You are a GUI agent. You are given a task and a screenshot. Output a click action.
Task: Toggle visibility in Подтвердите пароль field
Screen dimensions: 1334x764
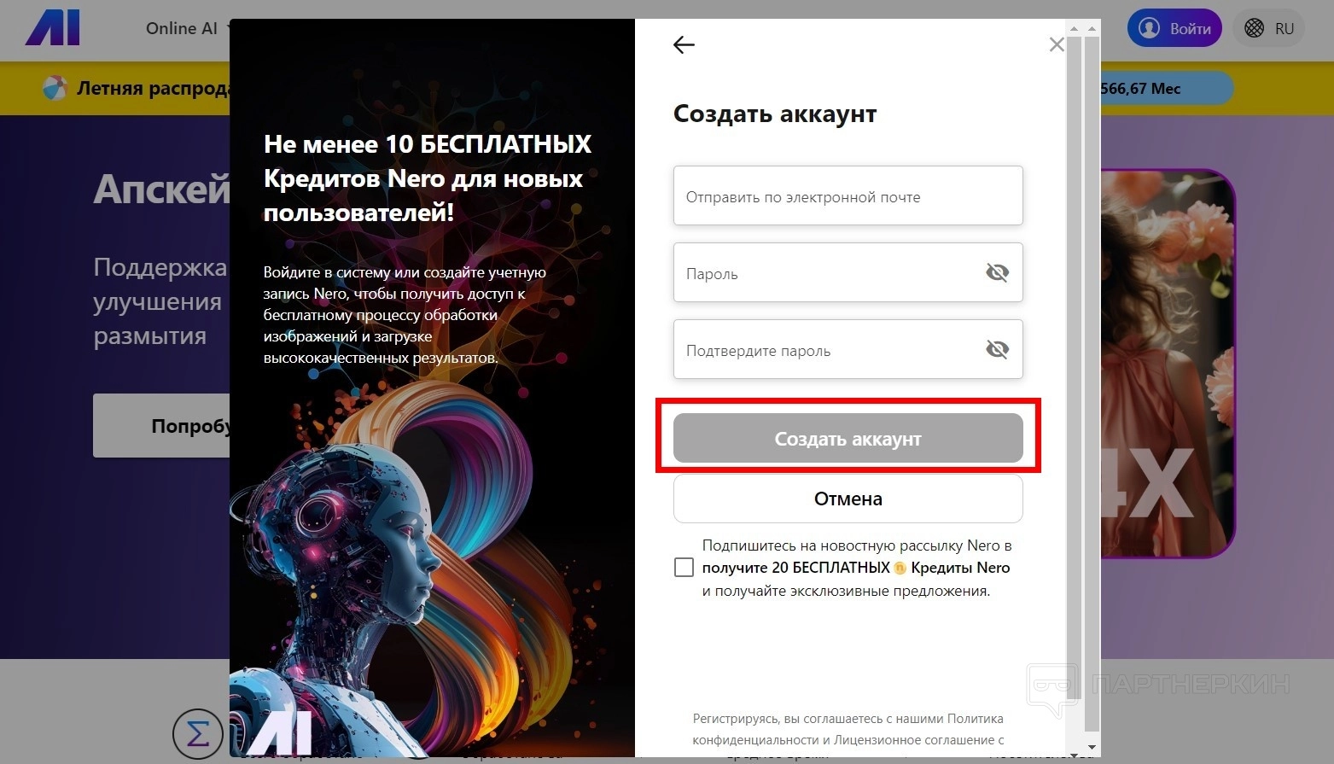click(997, 349)
